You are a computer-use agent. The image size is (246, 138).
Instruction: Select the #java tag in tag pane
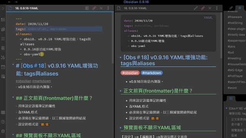tap(231, 46)
